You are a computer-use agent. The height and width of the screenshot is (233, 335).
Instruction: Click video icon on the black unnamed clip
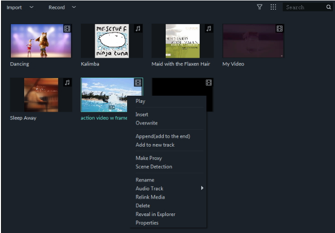point(209,82)
